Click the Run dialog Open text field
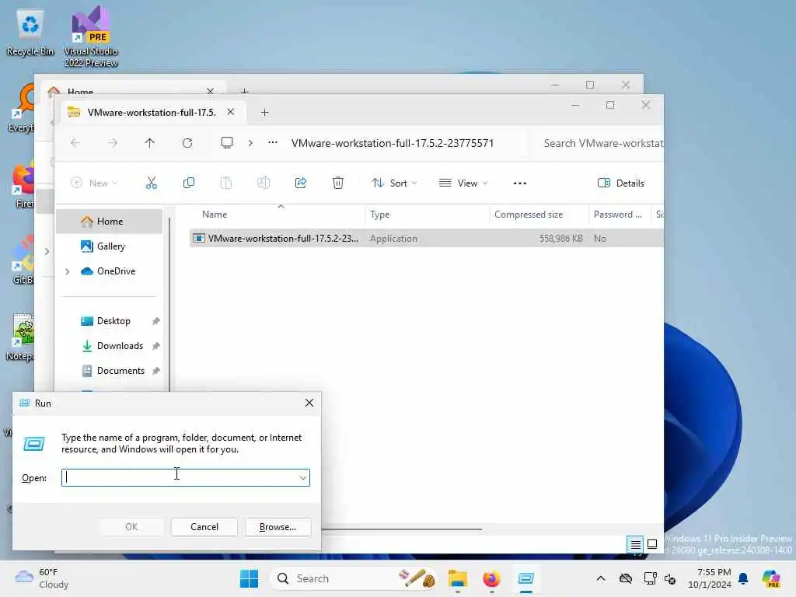 point(185,478)
